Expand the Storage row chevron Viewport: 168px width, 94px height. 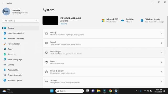pos(161,81)
